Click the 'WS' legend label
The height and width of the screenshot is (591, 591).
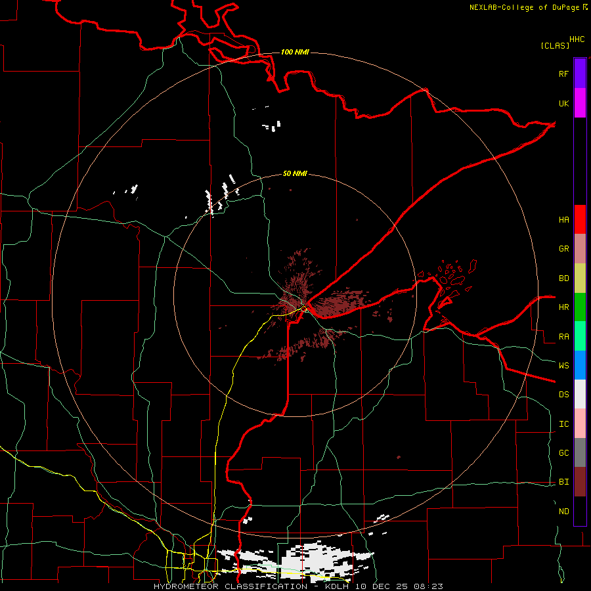click(x=563, y=366)
